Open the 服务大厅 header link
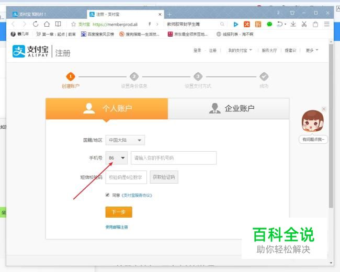The height and width of the screenshot is (272, 340). coord(269,51)
